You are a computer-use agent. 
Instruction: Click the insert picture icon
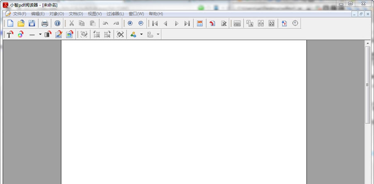[70, 34]
